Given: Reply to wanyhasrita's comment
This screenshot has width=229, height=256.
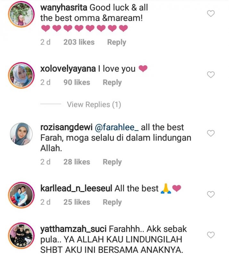Looking at the screenshot, I should pos(117,42).
